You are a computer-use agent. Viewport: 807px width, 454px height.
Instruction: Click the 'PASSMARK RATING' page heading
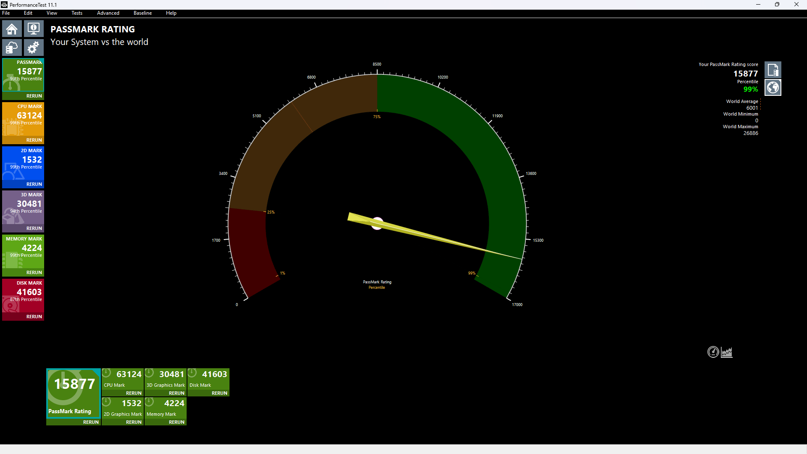[x=92, y=29]
